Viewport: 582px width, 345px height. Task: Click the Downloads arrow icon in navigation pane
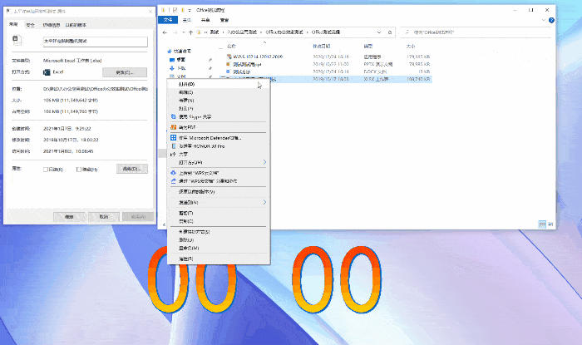172,68
